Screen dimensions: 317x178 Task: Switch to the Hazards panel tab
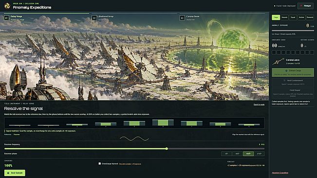point(284,18)
